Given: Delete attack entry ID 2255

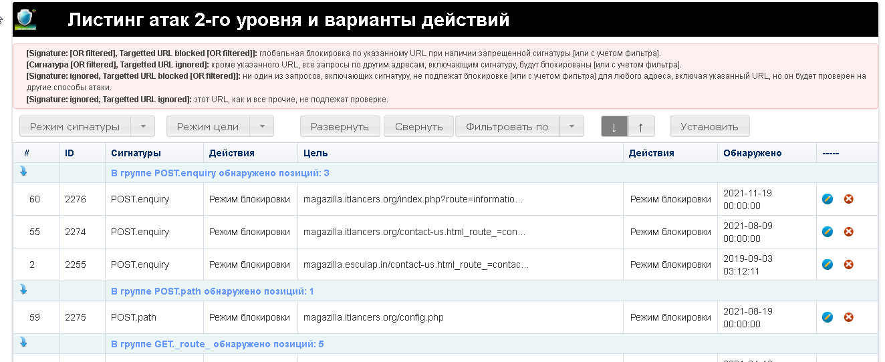Looking at the screenshot, I should click(x=849, y=264).
